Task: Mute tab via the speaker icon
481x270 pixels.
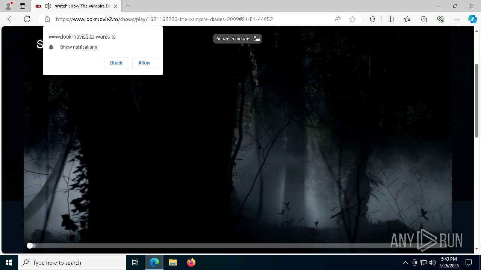Action: [x=48, y=6]
